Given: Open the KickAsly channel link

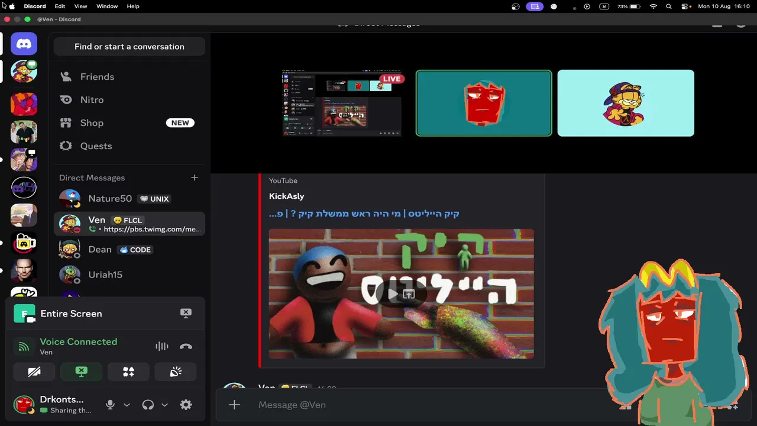Looking at the screenshot, I should pos(286,196).
